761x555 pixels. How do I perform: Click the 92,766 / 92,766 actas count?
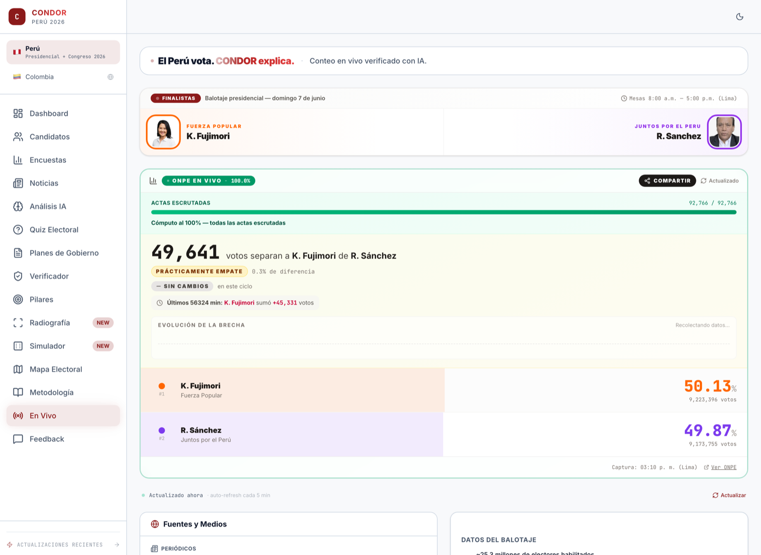click(712, 203)
